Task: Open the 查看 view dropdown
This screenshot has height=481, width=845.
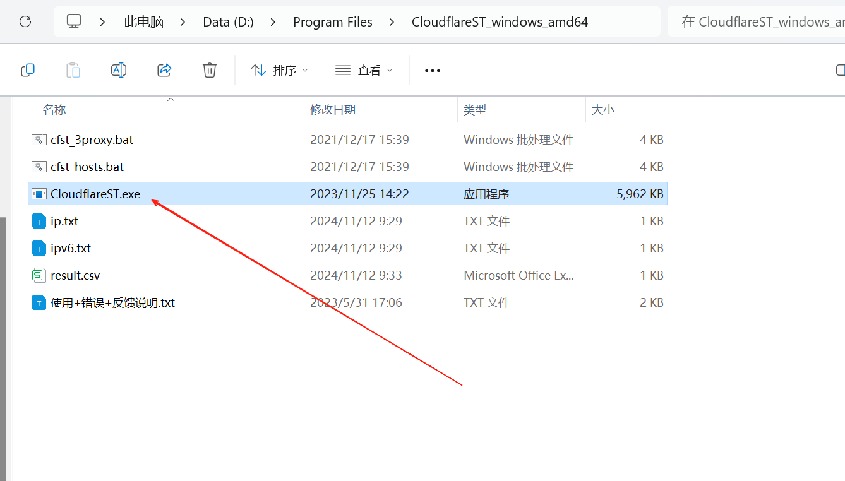Action: coord(364,71)
